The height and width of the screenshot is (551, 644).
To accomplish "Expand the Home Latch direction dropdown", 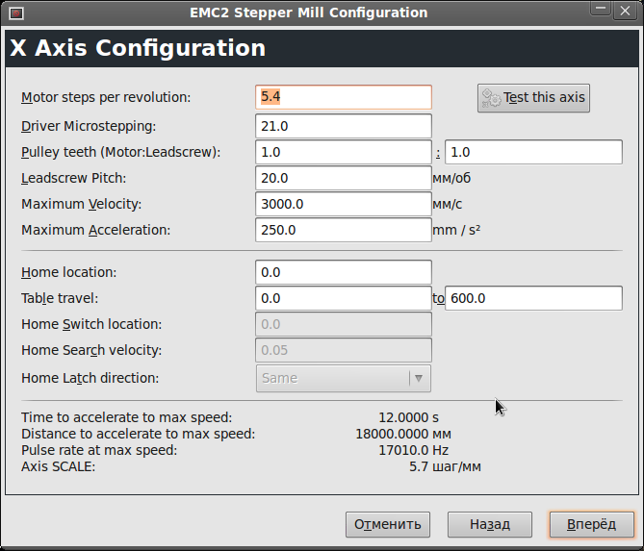I will 344,378.
